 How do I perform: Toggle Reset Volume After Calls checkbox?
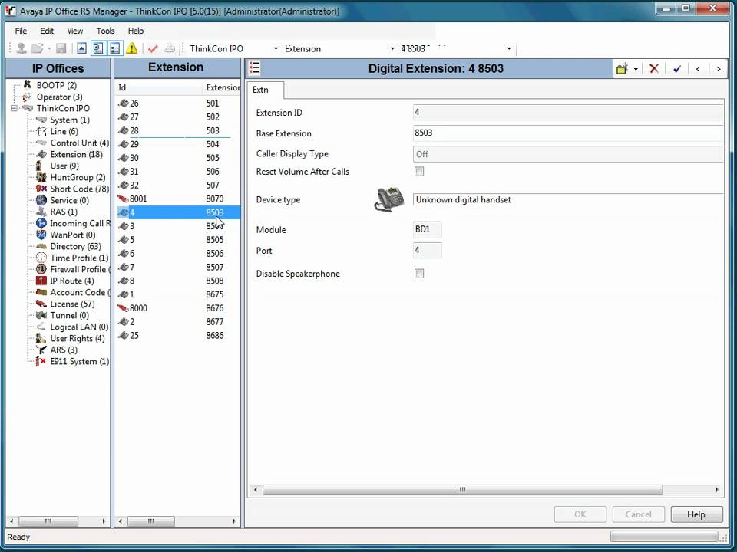[x=419, y=171]
